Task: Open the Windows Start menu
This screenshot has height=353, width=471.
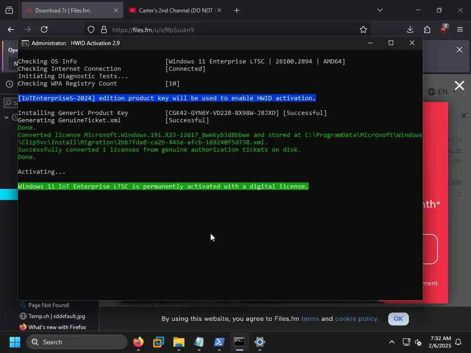Action: pos(15,342)
